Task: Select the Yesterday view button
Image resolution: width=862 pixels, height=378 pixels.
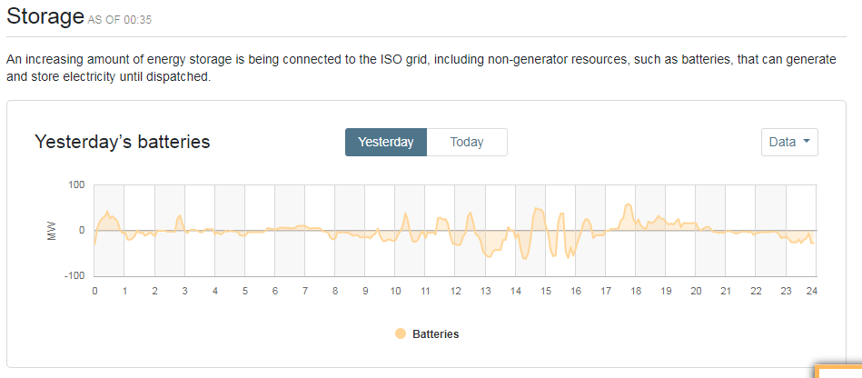Action: [x=386, y=142]
